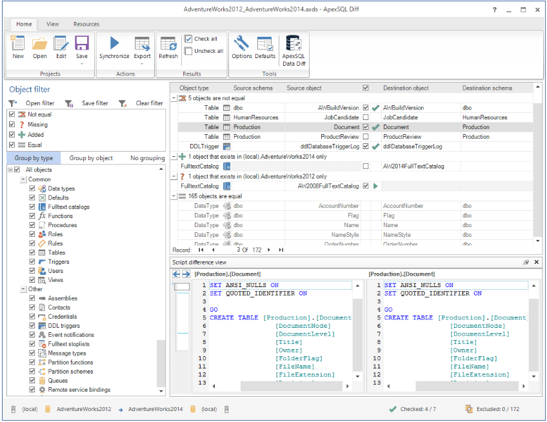Save the project with the Save icon
Image resolution: width=547 pixels, height=422 pixels.
tap(82, 43)
